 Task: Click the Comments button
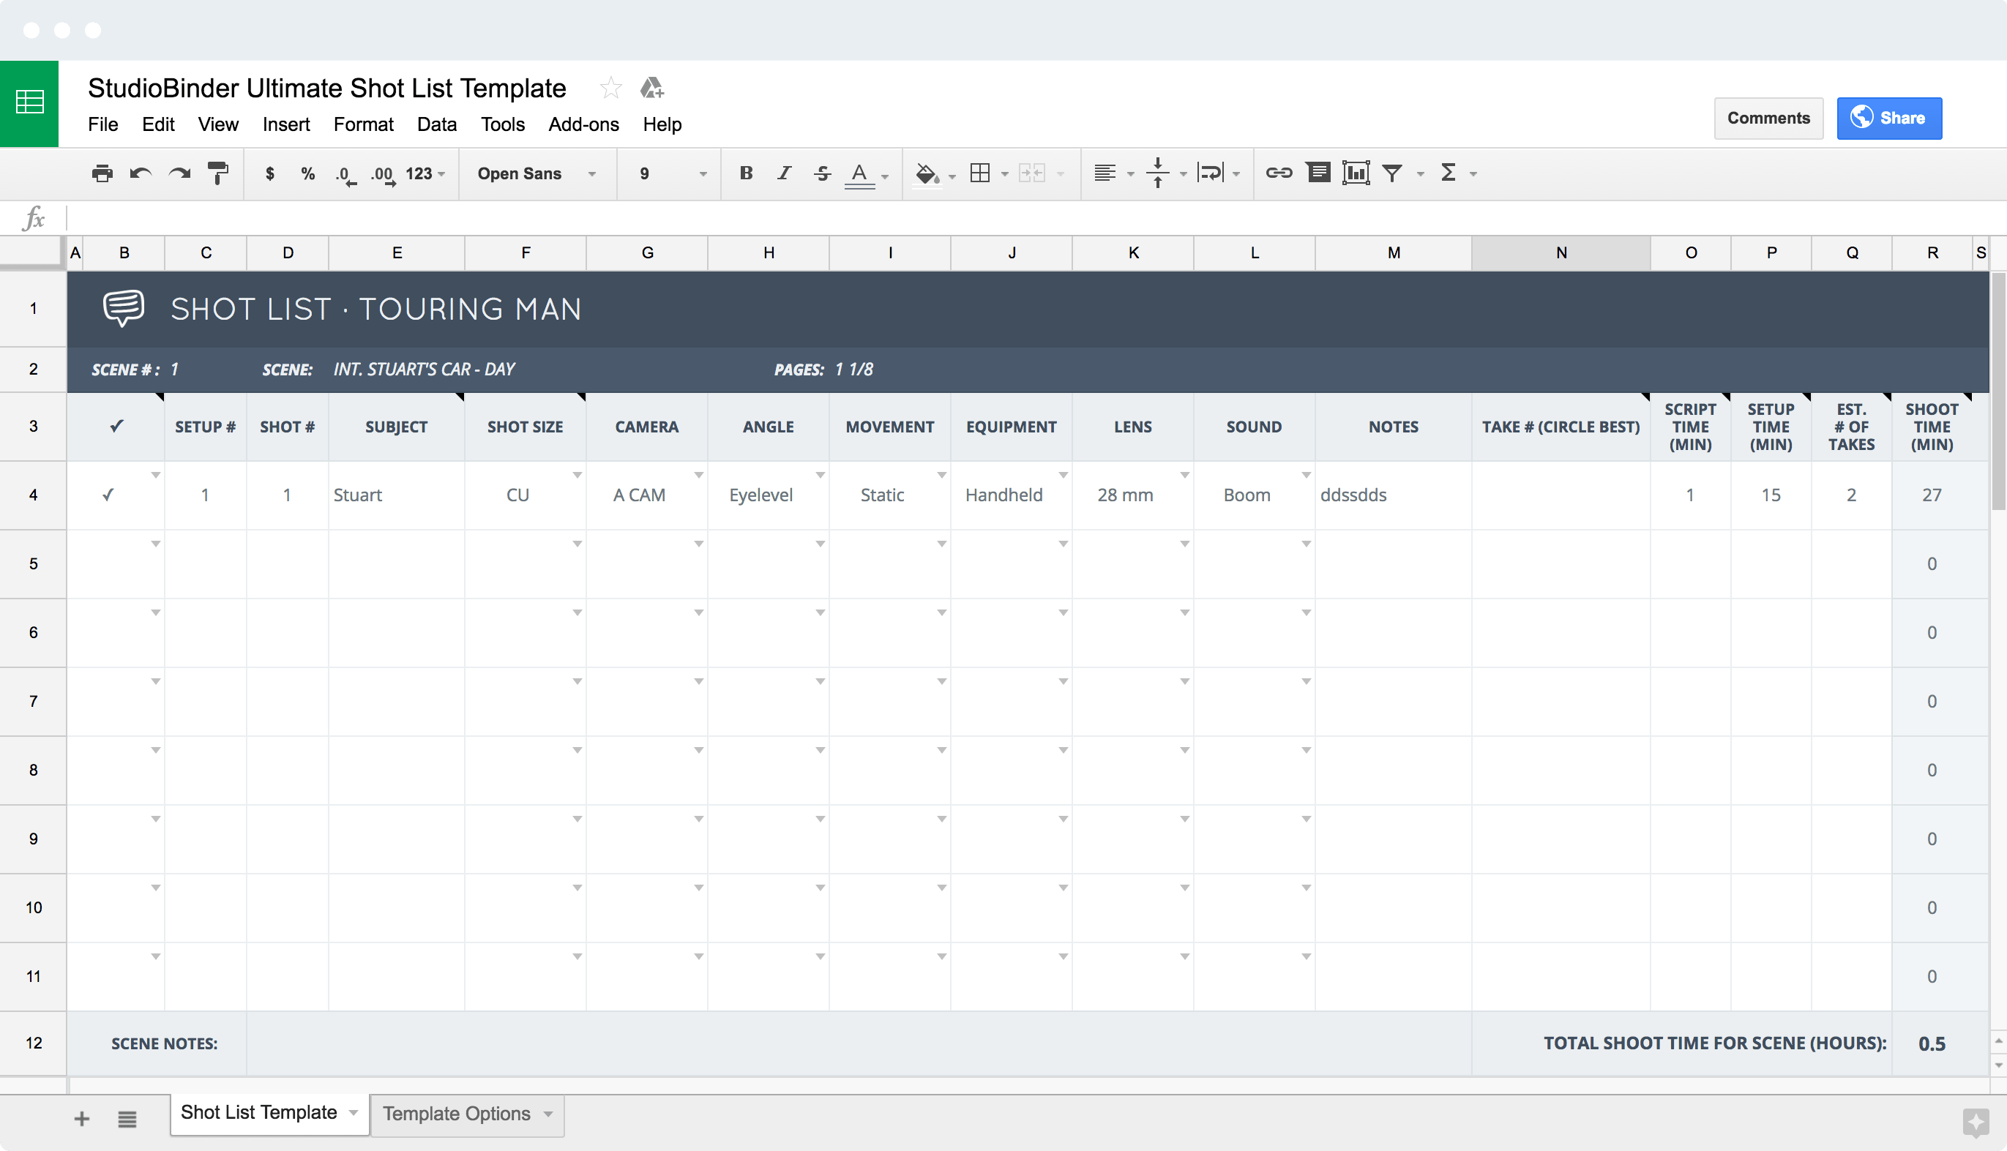pos(1768,117)
